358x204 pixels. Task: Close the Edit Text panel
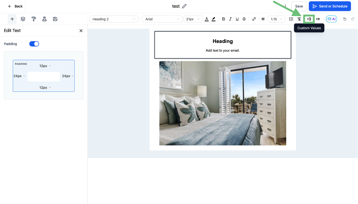pos(81,31)
